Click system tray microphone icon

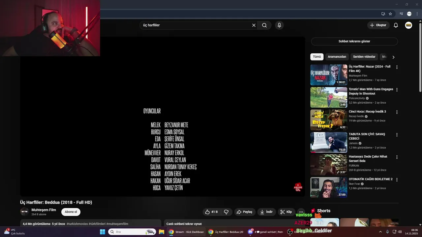tap(387, 232)
